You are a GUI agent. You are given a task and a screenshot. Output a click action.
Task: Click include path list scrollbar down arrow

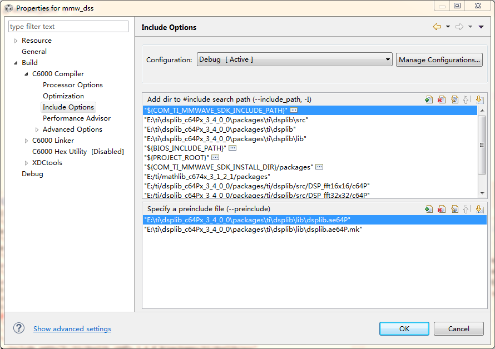click(482, 193)
